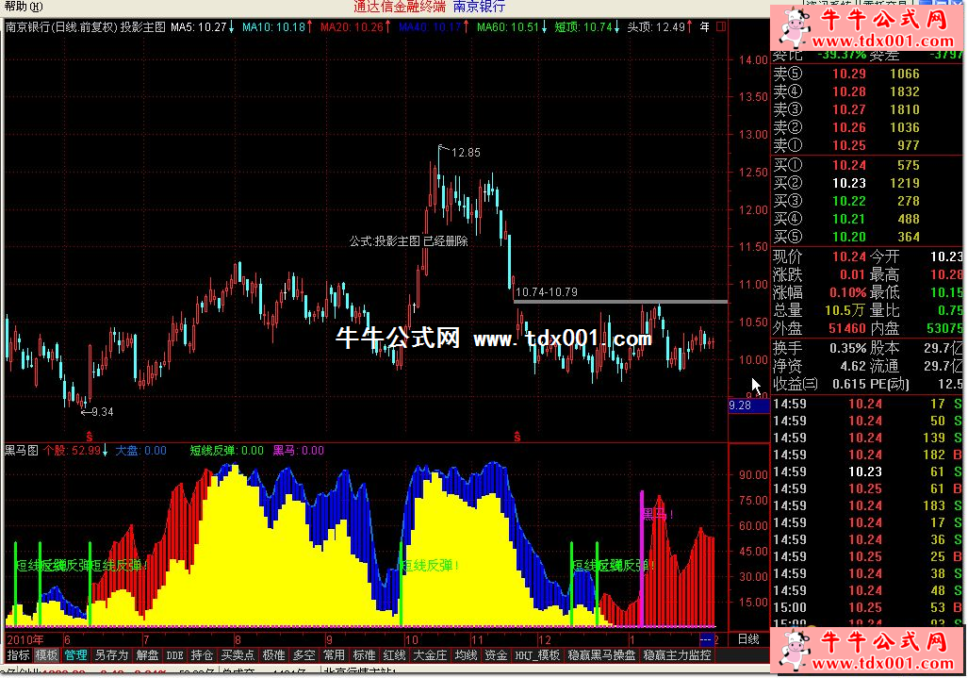Switch to the 模板 tab
The height and width of the screenshot is (678, 968).
pyautogui.click(x=46, y=655)
